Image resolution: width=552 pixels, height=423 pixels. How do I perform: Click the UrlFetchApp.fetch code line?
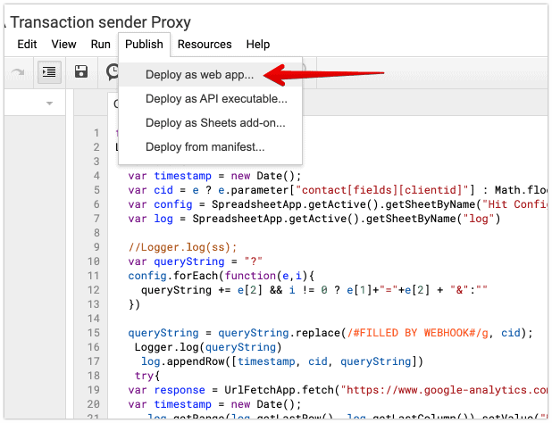coord(338,390)
